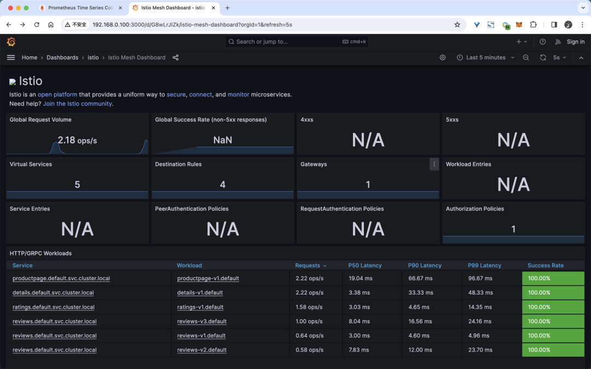Screen dimensions: 591x369
Task: Open the 5s refresh interval dropdown
Action: (x=559, y=57)
